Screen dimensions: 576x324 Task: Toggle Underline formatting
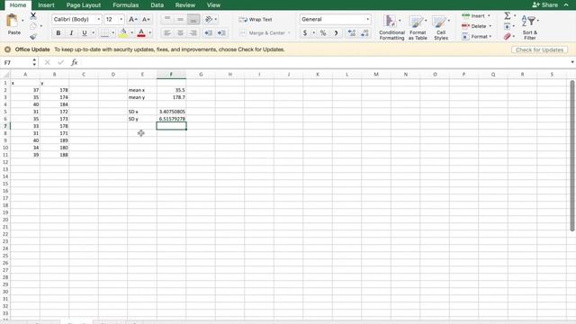(x=85, y=33)
